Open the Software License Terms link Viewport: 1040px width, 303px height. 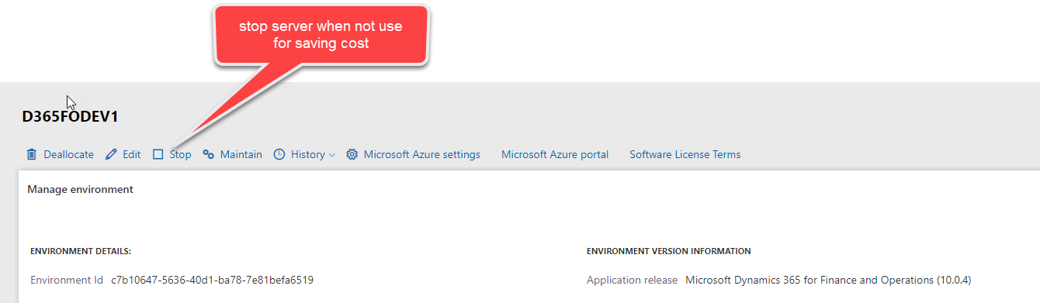[685, 154]
